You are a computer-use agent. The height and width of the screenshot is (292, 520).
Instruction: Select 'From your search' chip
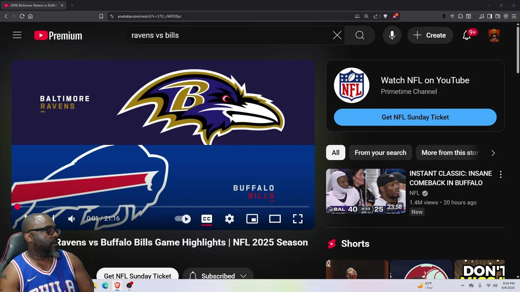tap(380, 152)
